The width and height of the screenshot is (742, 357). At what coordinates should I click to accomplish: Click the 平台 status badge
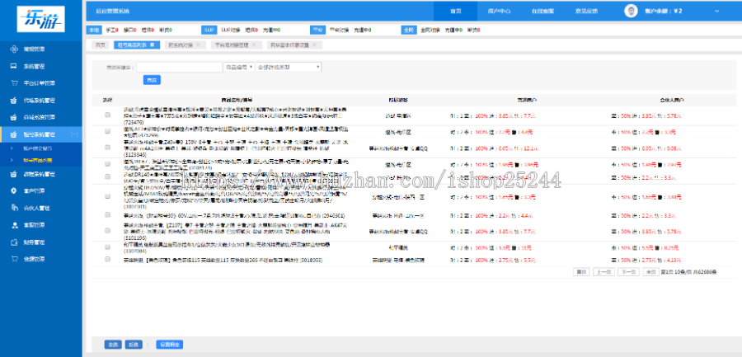pos(318,30)
